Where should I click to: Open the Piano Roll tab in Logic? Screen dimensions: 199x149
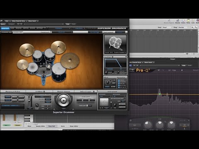tap(51, 126)
